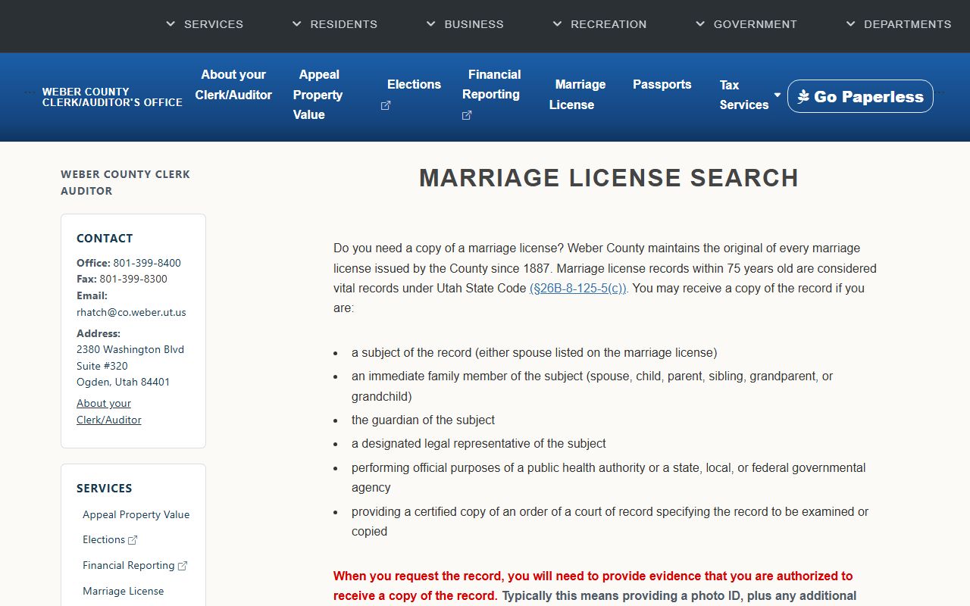Open About your Clerk/Auditor nav item
This screenshot has width=970, height=606.
coord(233,85)
